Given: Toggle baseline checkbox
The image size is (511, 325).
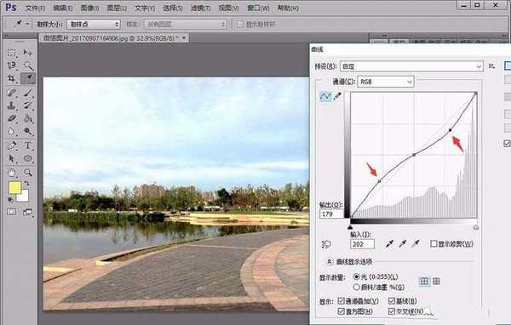Looking at the screenshot, I should 392,300.
